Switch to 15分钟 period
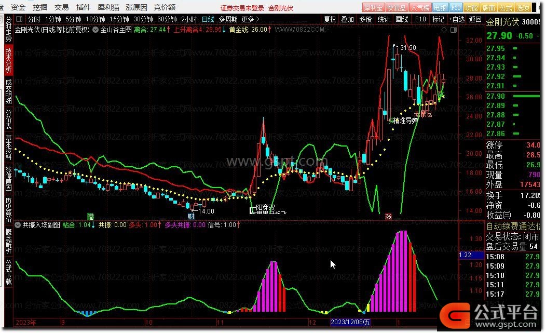The width and height of the screenshot is (546, 333). tap(119, 19)
